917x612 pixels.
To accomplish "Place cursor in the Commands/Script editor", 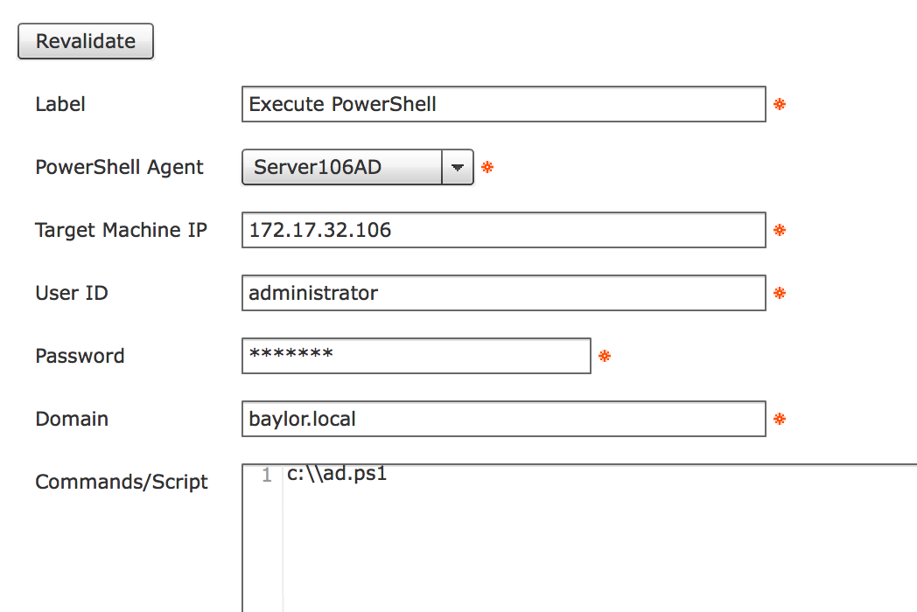I will (x=599, y=538).
